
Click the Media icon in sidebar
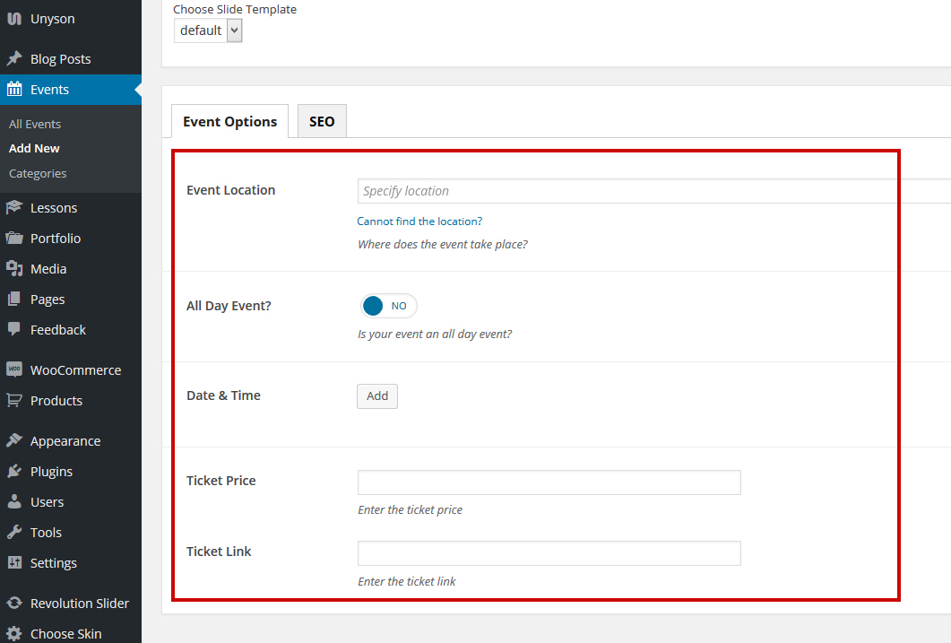[14, 268]
